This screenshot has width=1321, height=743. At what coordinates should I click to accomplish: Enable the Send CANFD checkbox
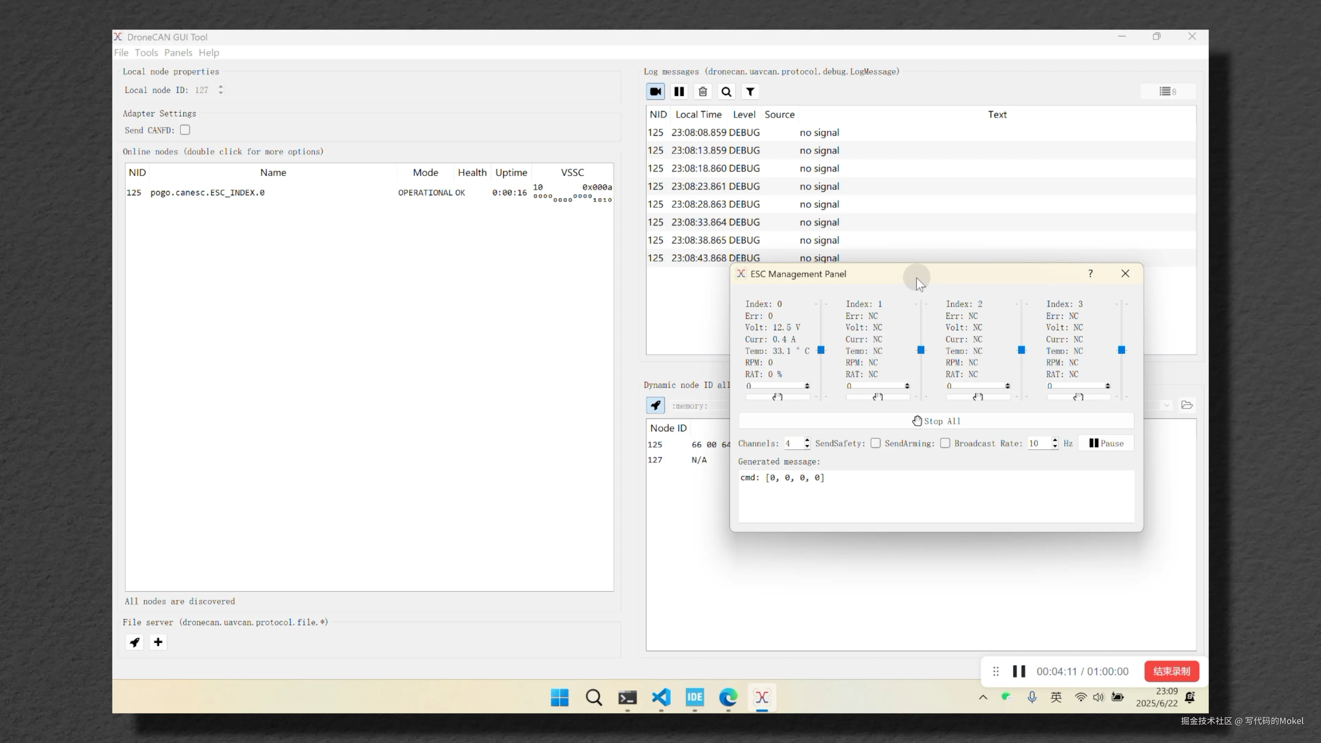(x=185, y=130)
